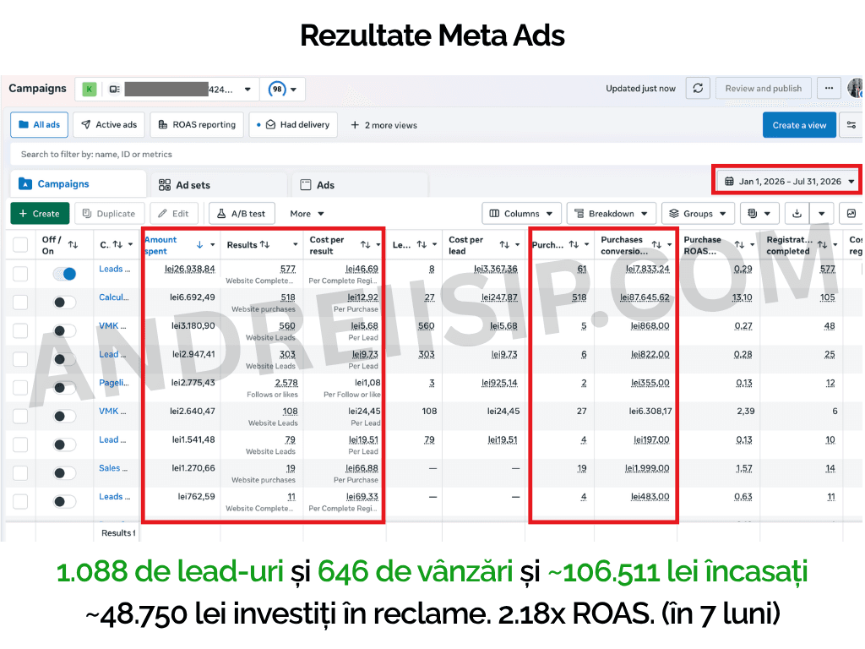This screenshot has width=865, height=649.
Task: Tick the checkbox for the Calcul... campaign row
Action: point(20,303)
